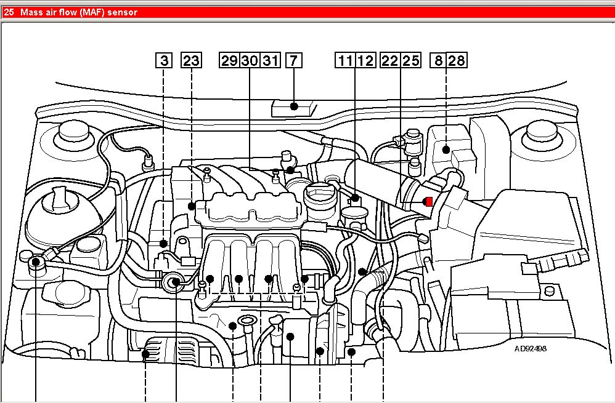
Task: Select the number 23 callout box
Action: (x=191, y=60)
